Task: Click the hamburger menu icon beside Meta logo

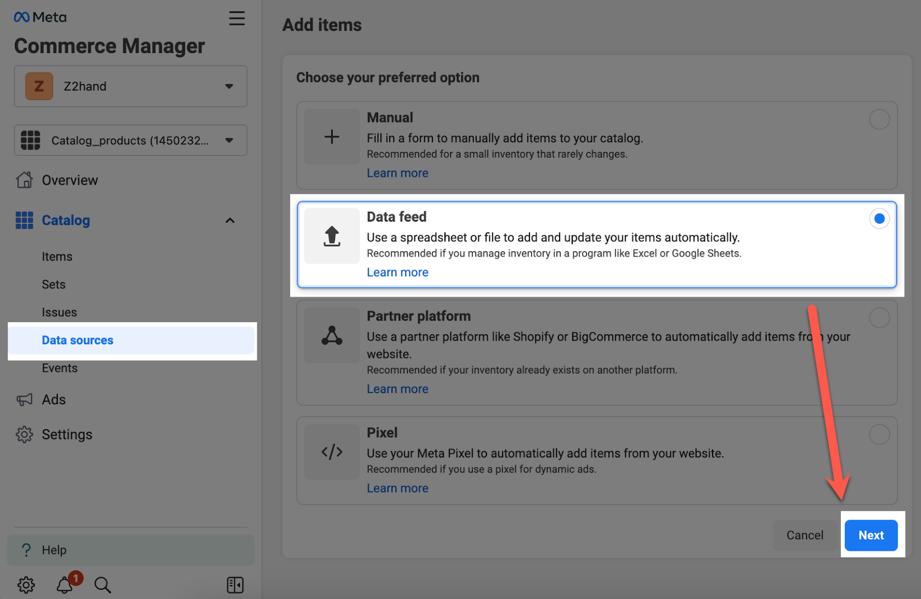Action: [237, 18]
